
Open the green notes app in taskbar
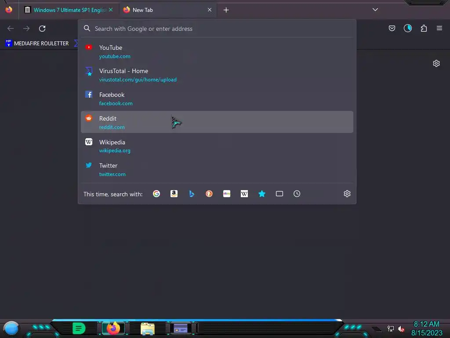point(79,328)
